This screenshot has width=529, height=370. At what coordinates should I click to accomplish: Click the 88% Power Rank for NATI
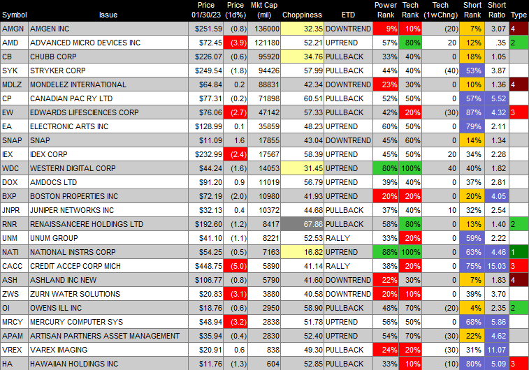(386, 253)
